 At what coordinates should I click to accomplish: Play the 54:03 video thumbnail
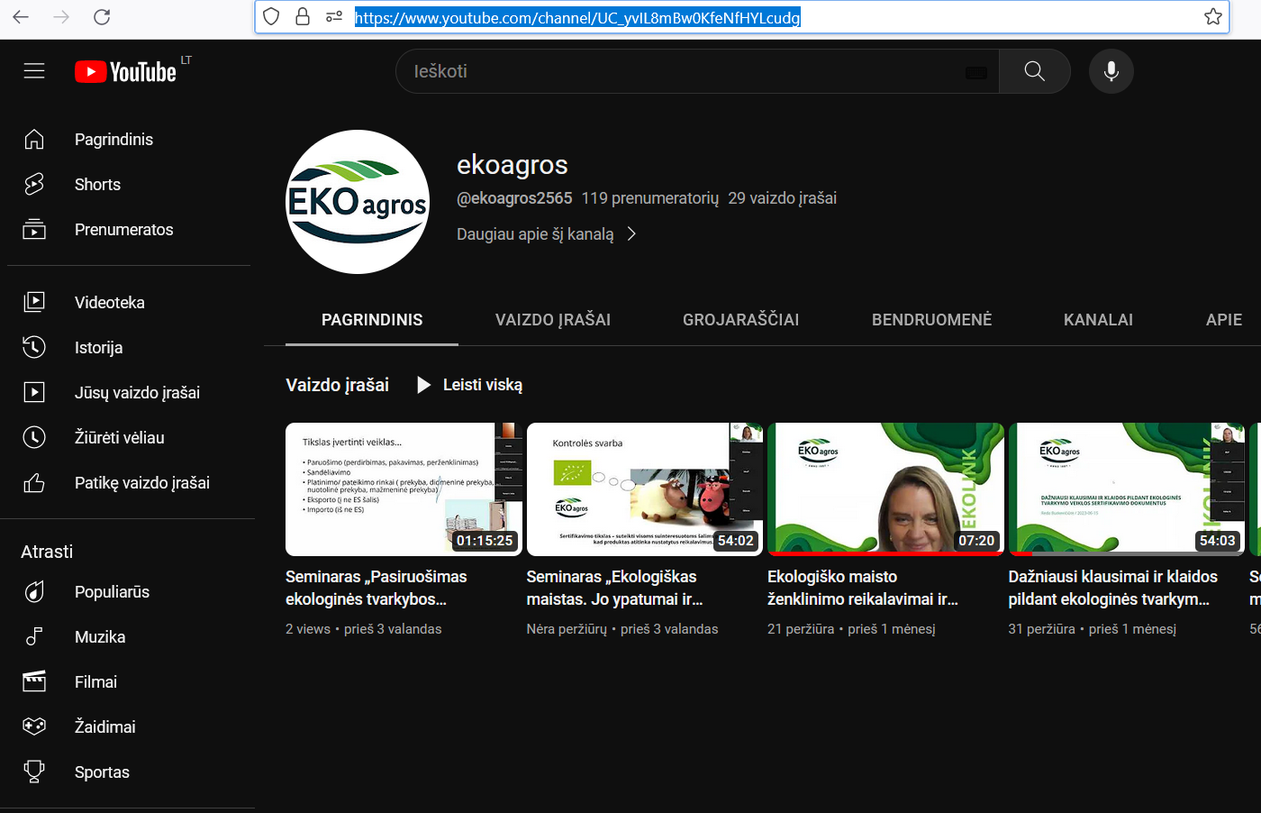(x=1127, y=489)
